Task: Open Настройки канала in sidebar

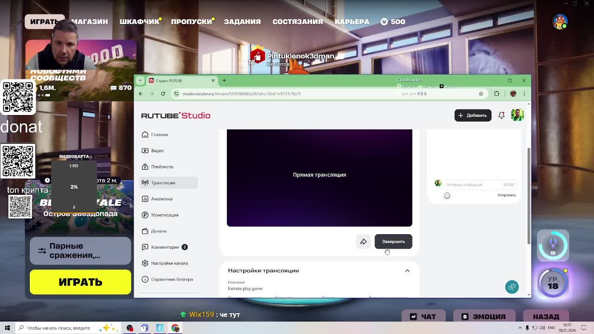Action: (x=168, y=263)
